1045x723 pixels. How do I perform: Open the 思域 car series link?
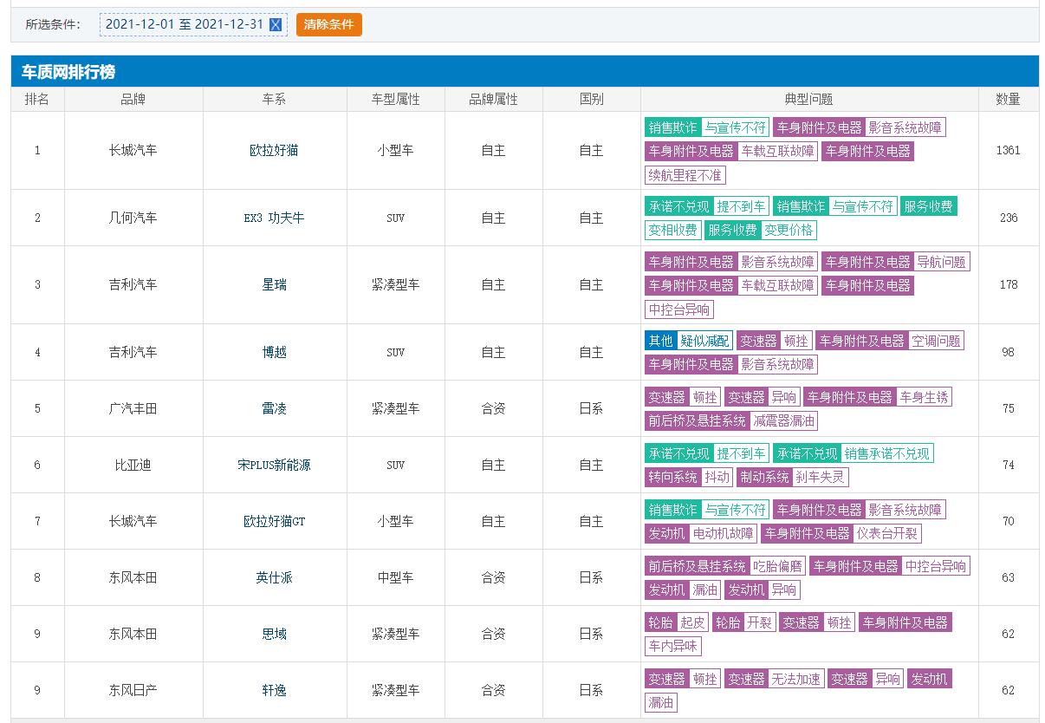(274, 634)
